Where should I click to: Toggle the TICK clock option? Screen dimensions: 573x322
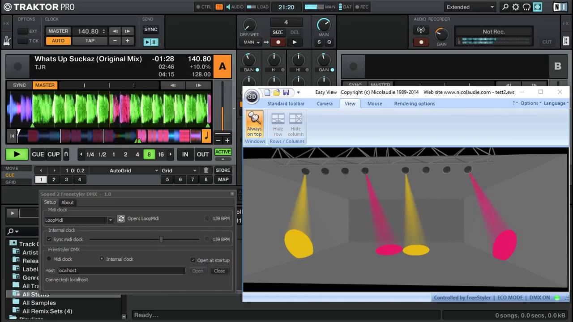[x=23, y=41]
